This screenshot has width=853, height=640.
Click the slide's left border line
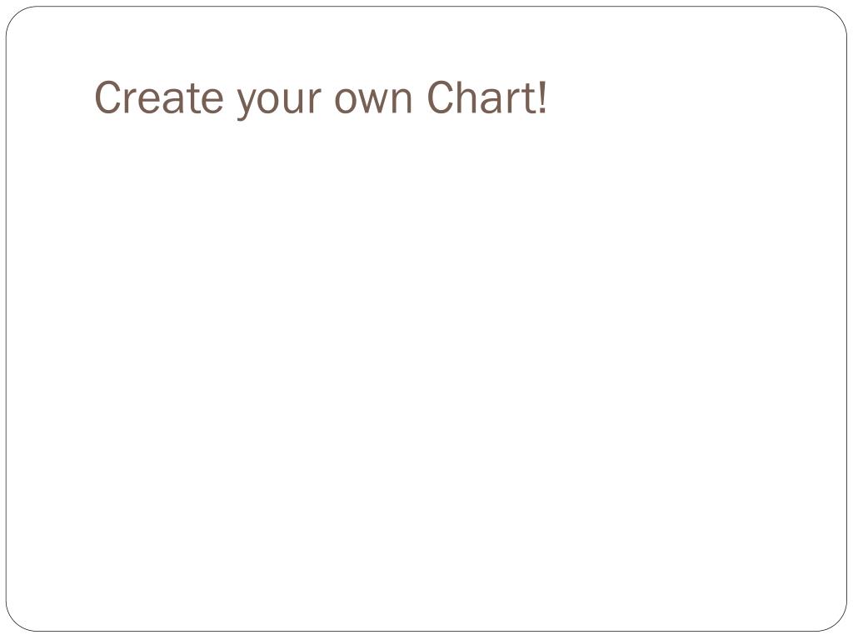pos(7,320)
